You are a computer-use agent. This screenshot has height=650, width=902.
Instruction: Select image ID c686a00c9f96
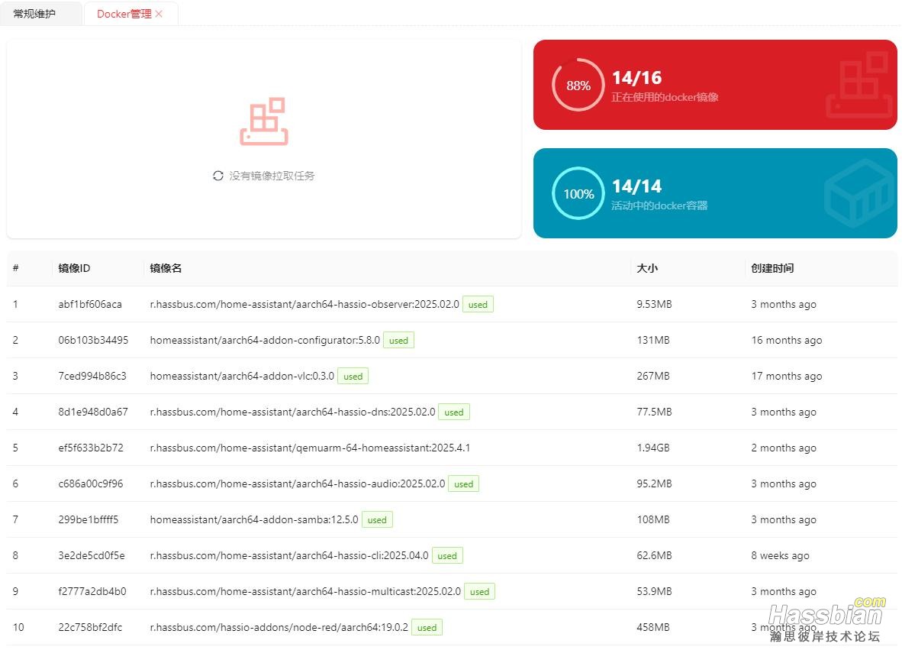(x=91, y=483)
